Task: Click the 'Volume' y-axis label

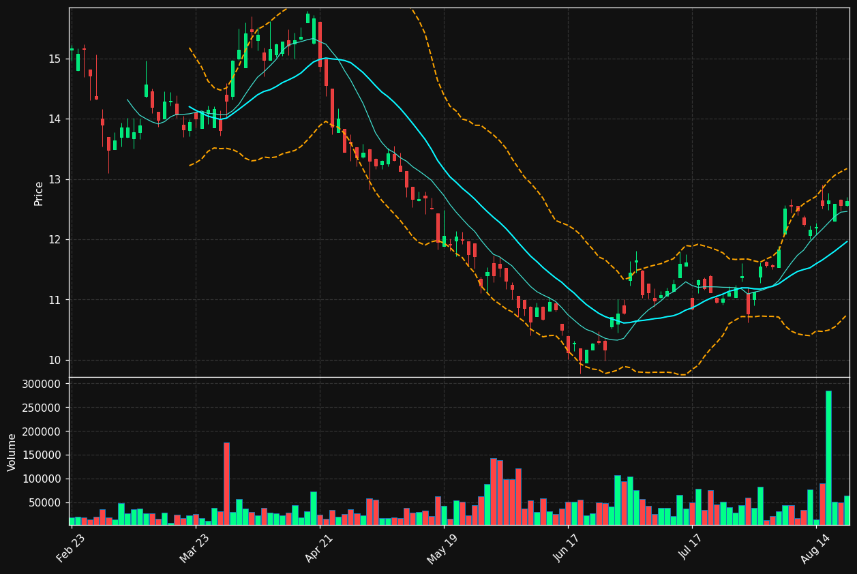Action: coord(12,451)
